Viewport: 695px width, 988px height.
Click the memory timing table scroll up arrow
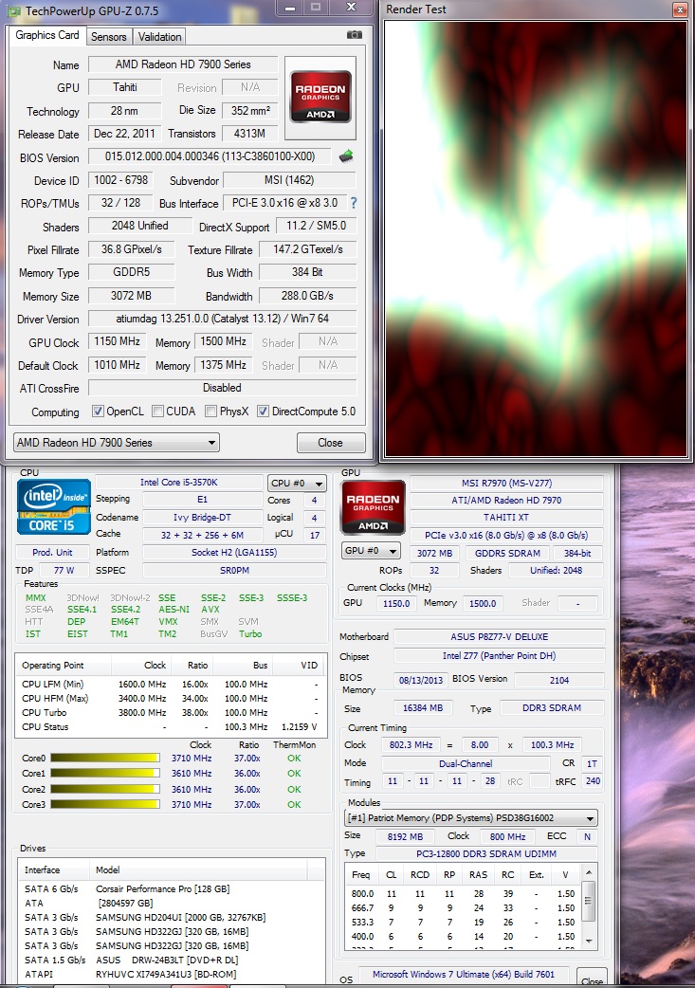(x=589, y=872)
